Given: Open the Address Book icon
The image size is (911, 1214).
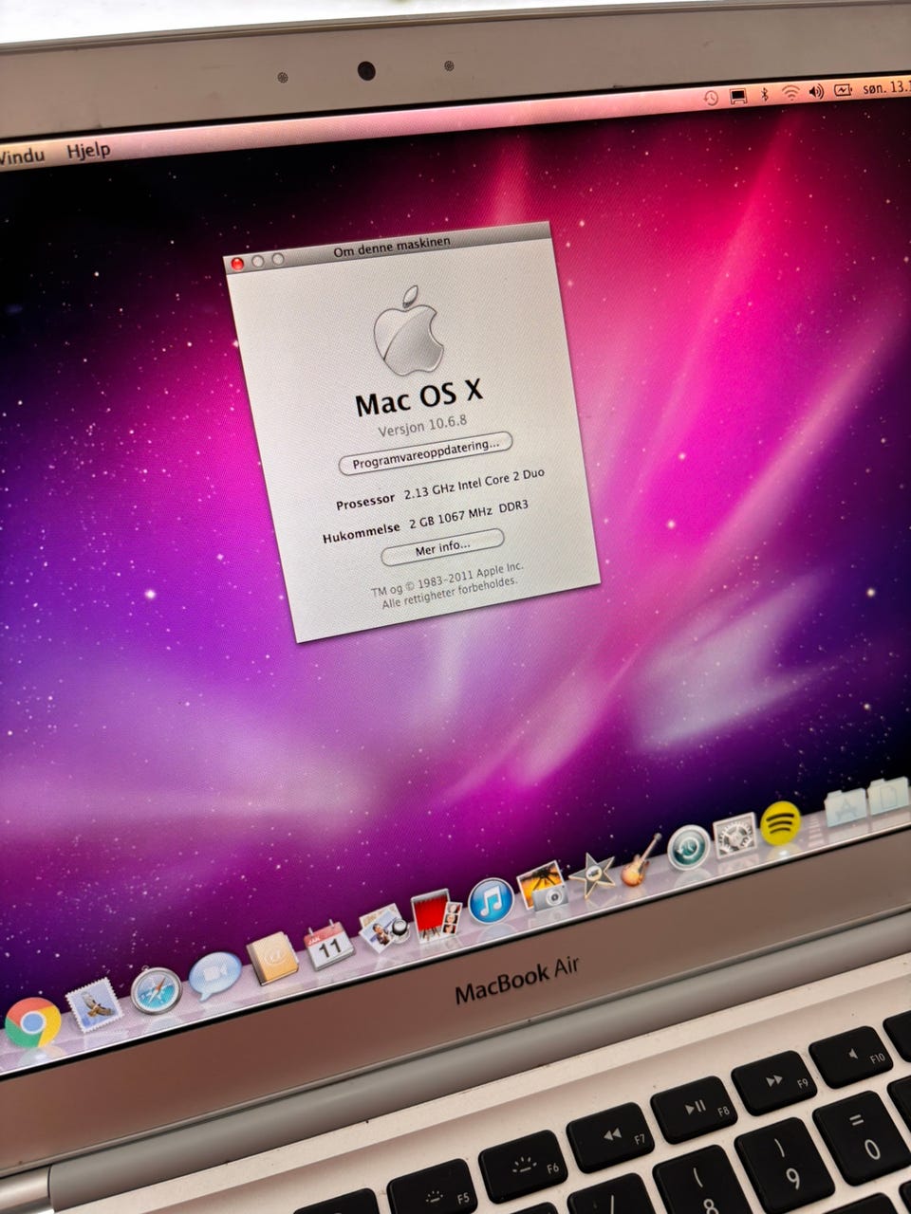Looking at the screenshot, I should point(271,958).
